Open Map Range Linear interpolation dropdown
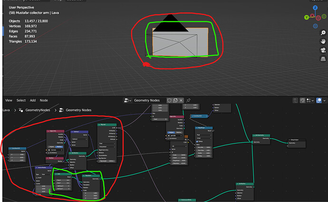Screen dimensions: 328x202 [204, 138]
